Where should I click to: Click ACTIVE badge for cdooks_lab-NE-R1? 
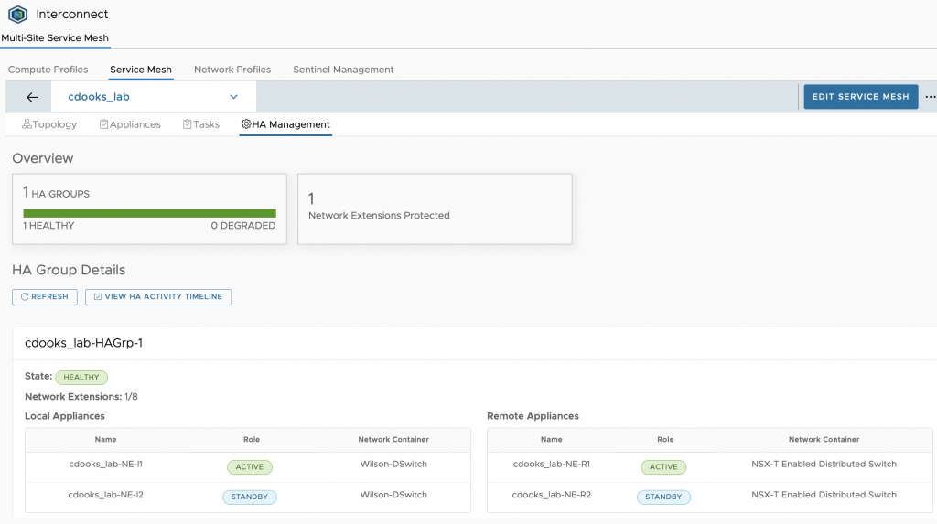point(664,467)
